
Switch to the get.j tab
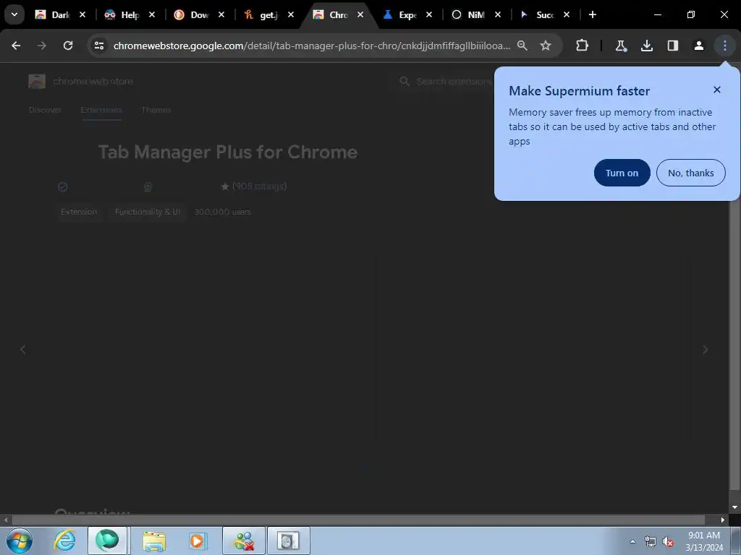261,14
